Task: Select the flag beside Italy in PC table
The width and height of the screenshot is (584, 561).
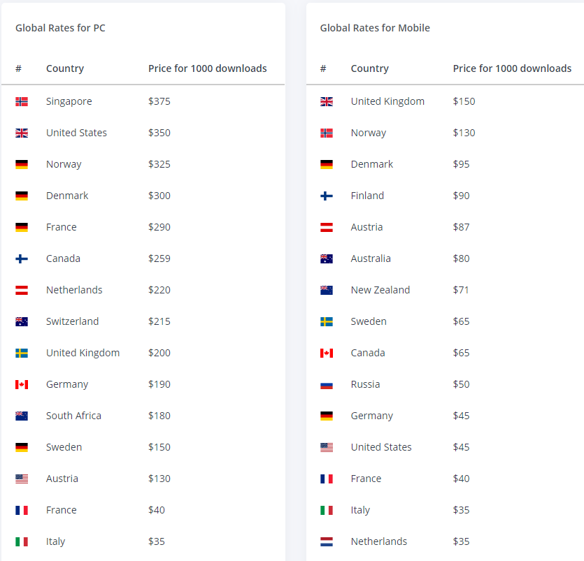Action: (x=22, y=541)
